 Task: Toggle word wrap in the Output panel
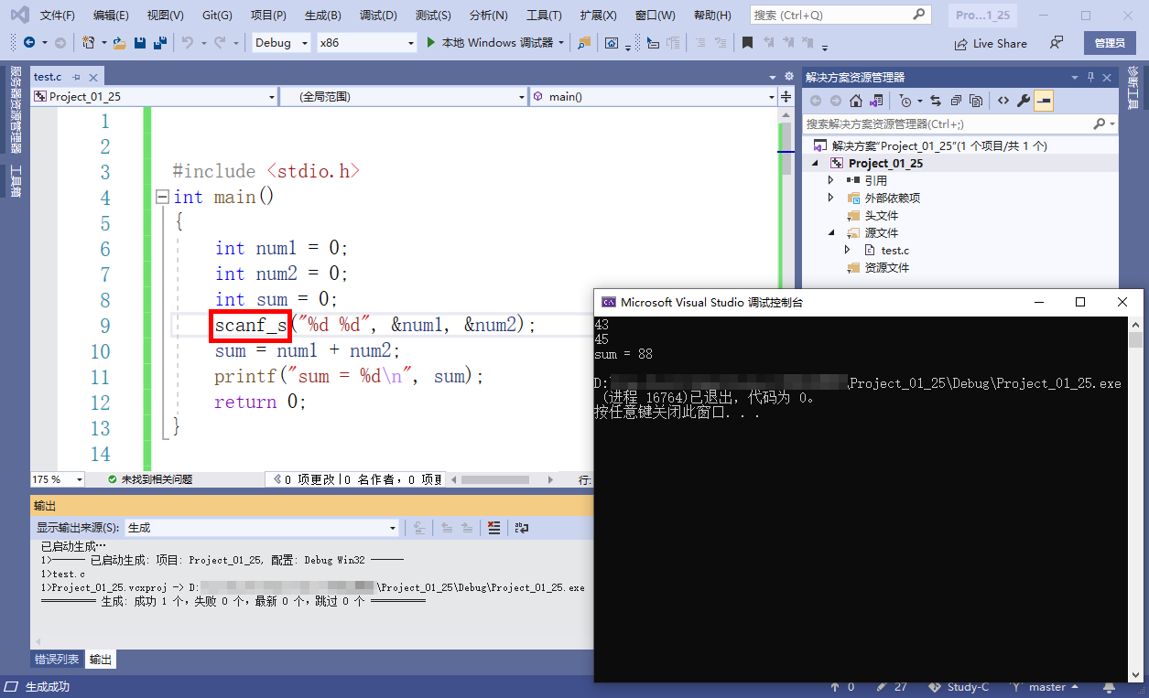522,528
